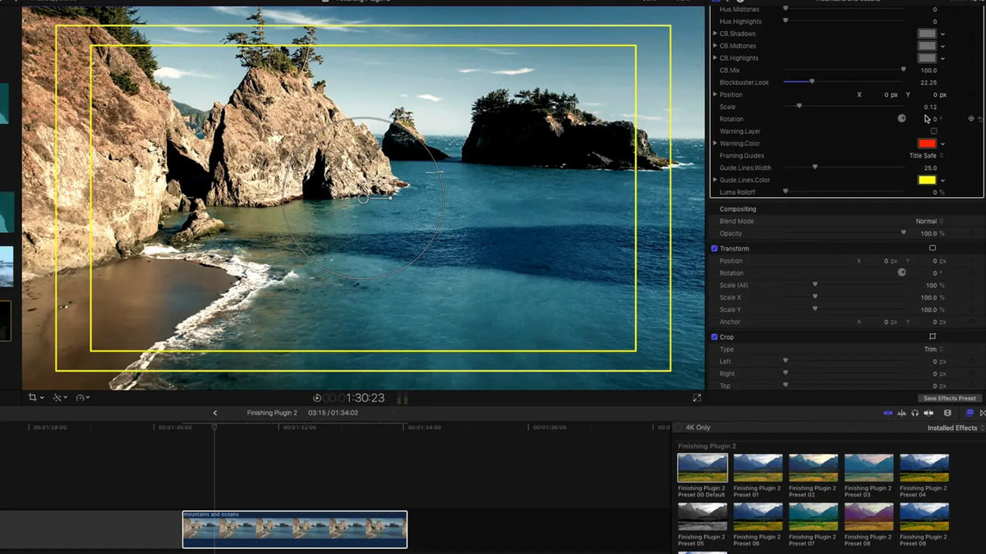Click the plugin Scale value 0.12
Screen dimensions: 986x554
[x=930, y=107]
